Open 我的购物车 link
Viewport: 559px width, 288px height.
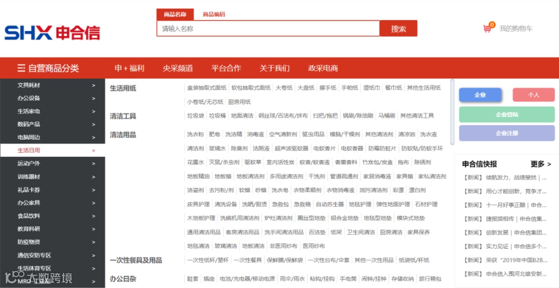[516, 28]
